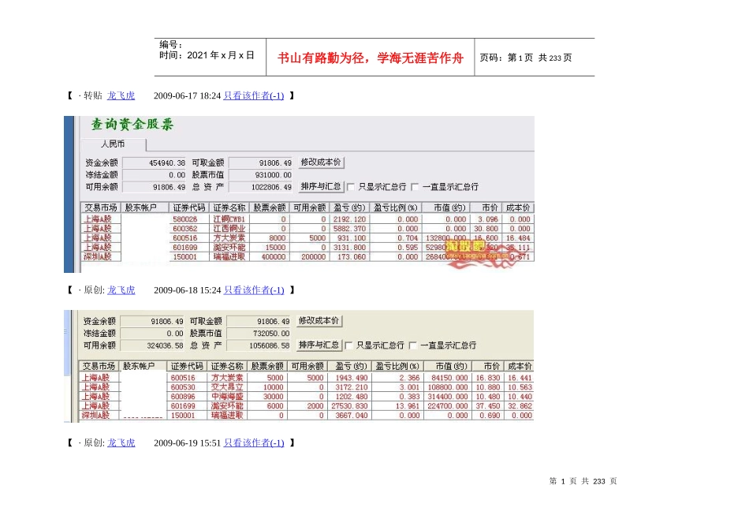Click the cost price cell 10.563
Screen dimensions: 749x530
[520, 387]
